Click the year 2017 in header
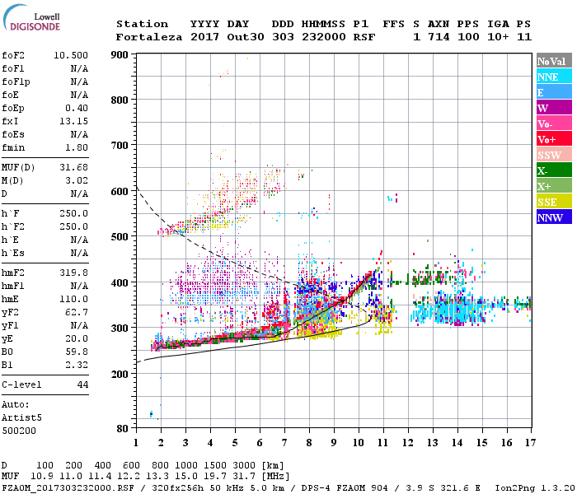This screenshot has height=494, width=577. pos(204,37)
